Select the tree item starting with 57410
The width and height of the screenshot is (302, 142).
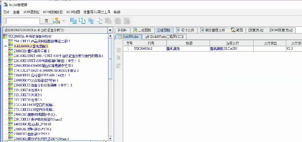[x=46, y=71]
